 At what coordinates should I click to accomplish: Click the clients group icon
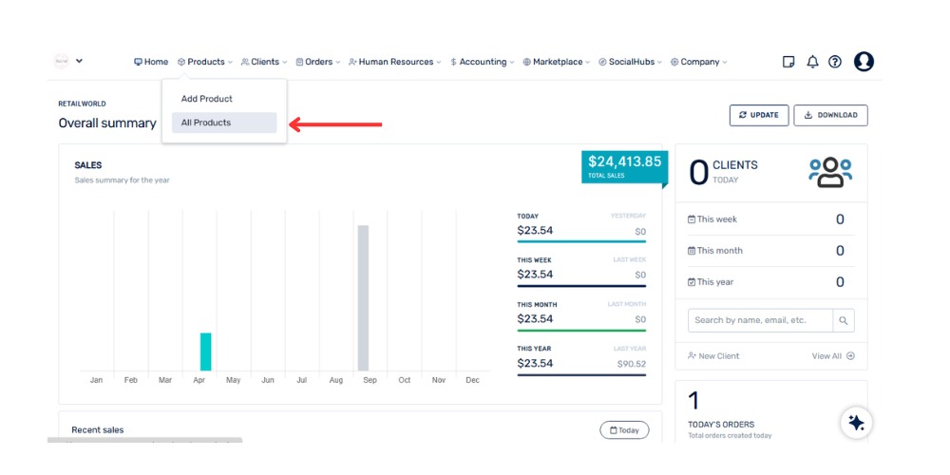[x=830, y=172]
